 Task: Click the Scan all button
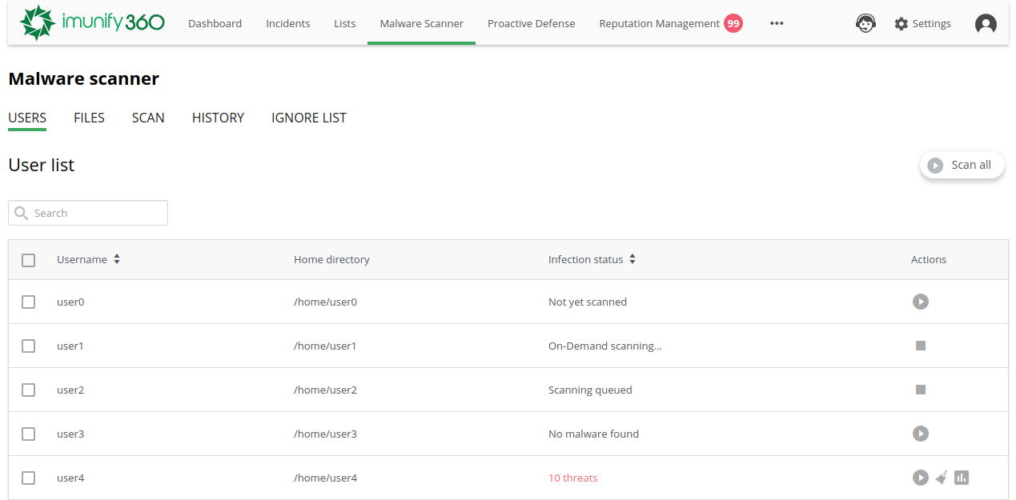coord(962,165)
